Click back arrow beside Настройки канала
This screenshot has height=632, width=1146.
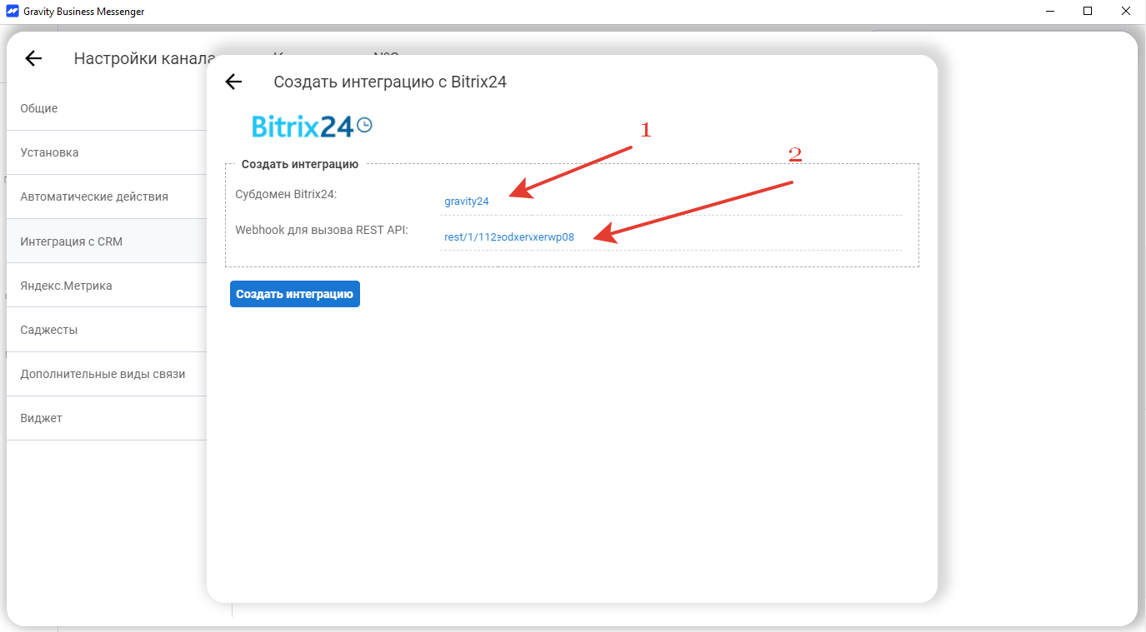coord(33,58)
